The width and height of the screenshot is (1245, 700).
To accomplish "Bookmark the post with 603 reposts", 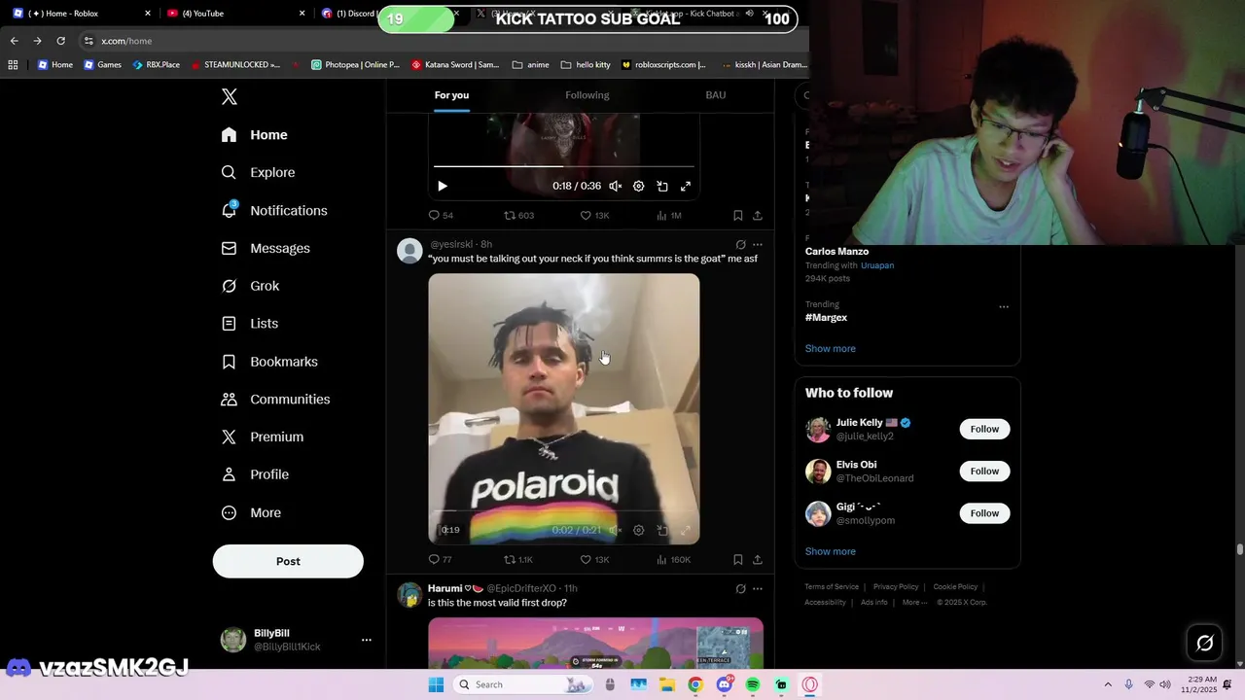I will [x=738, y=215].
